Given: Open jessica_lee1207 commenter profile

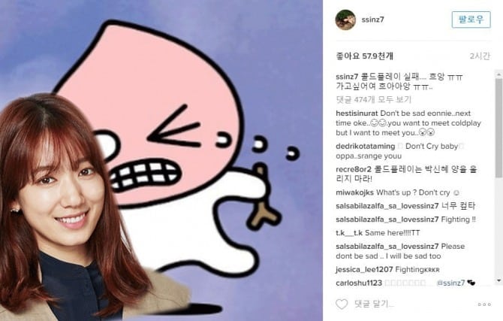Looking at the screenshot, I should tap(364, 270).
